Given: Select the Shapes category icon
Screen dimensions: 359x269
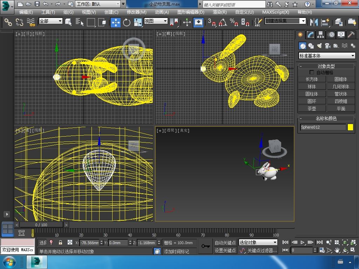Looking at the screenshot, I should (x=311, y=46).
